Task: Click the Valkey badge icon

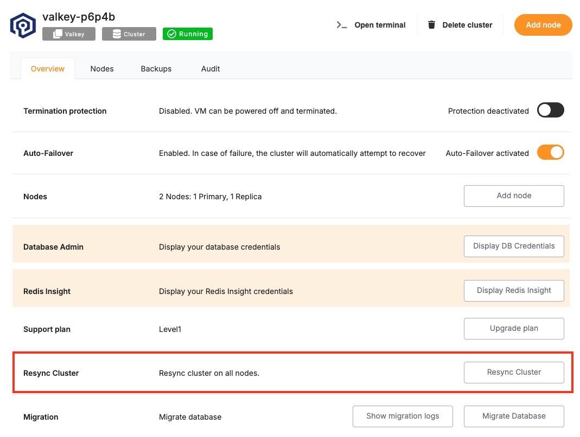Action: point(58,34)
